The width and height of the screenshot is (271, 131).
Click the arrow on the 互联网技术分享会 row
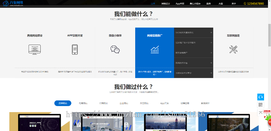pos(211,73)
